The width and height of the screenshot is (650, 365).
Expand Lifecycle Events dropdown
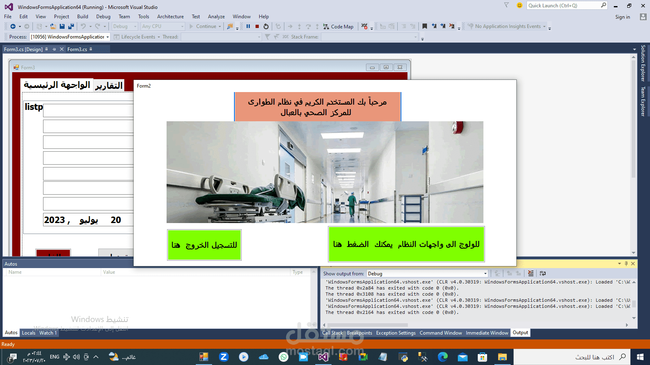(x=158, y=37)
